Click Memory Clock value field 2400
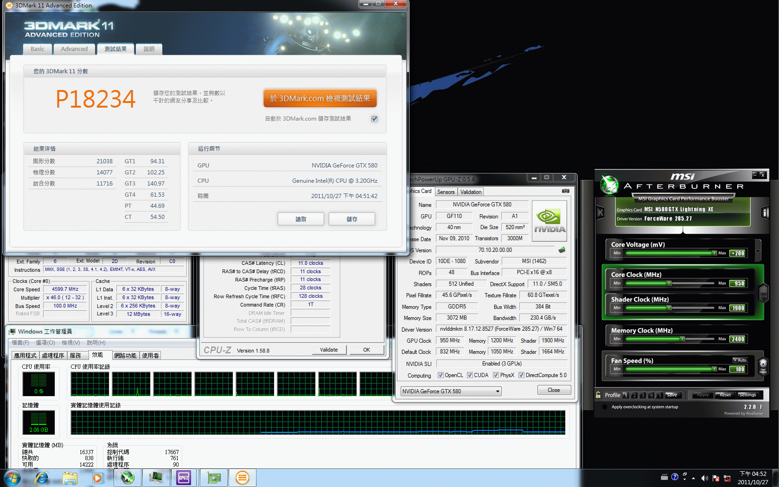This screenshot has height=487, width=779. tap(738, 339)
